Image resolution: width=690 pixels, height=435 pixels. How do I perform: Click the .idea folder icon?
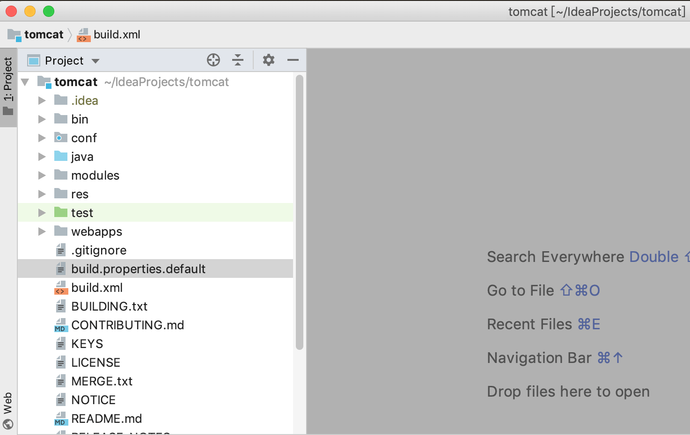(x=61, y=100)
